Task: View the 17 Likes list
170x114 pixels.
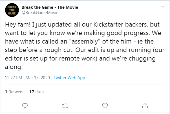Action: click(37, 92)
